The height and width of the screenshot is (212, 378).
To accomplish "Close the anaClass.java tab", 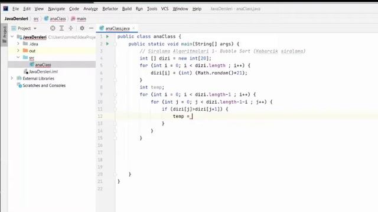I will click(x=133, y=28).
